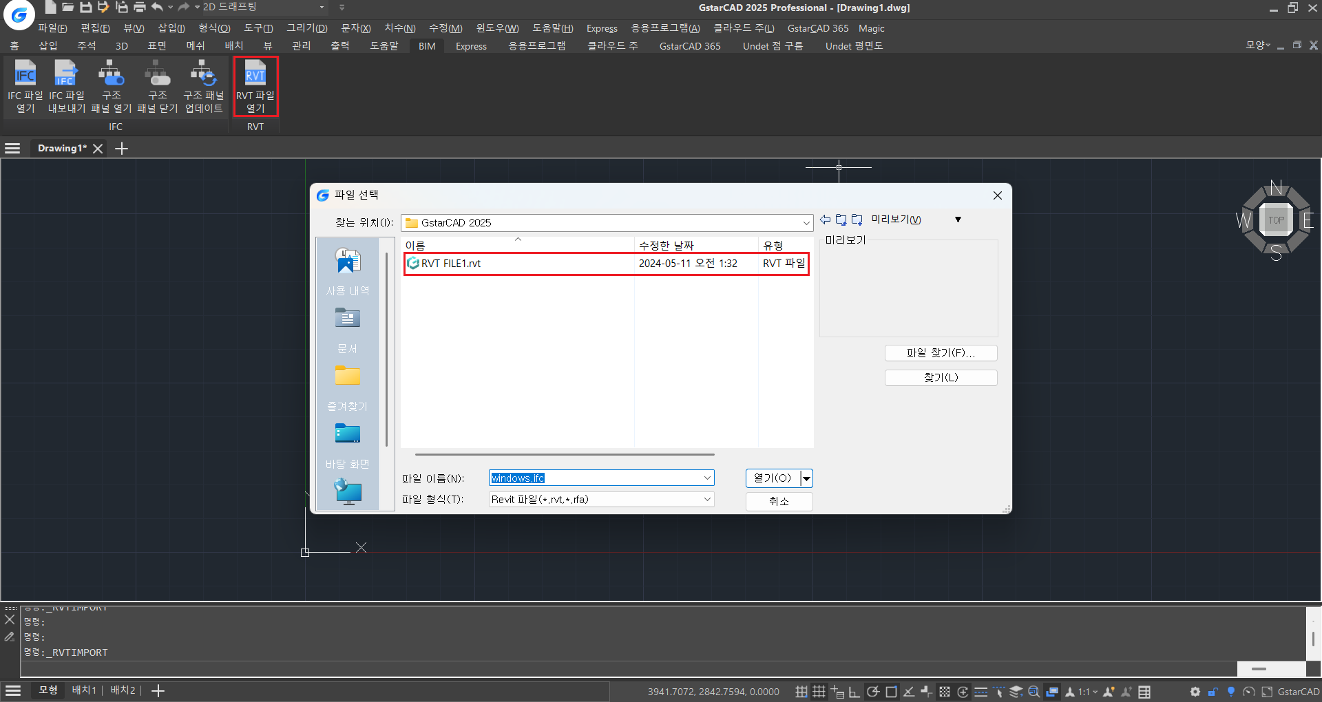
Task: Click the 찾기(L) button
Action: pos(941,378)
